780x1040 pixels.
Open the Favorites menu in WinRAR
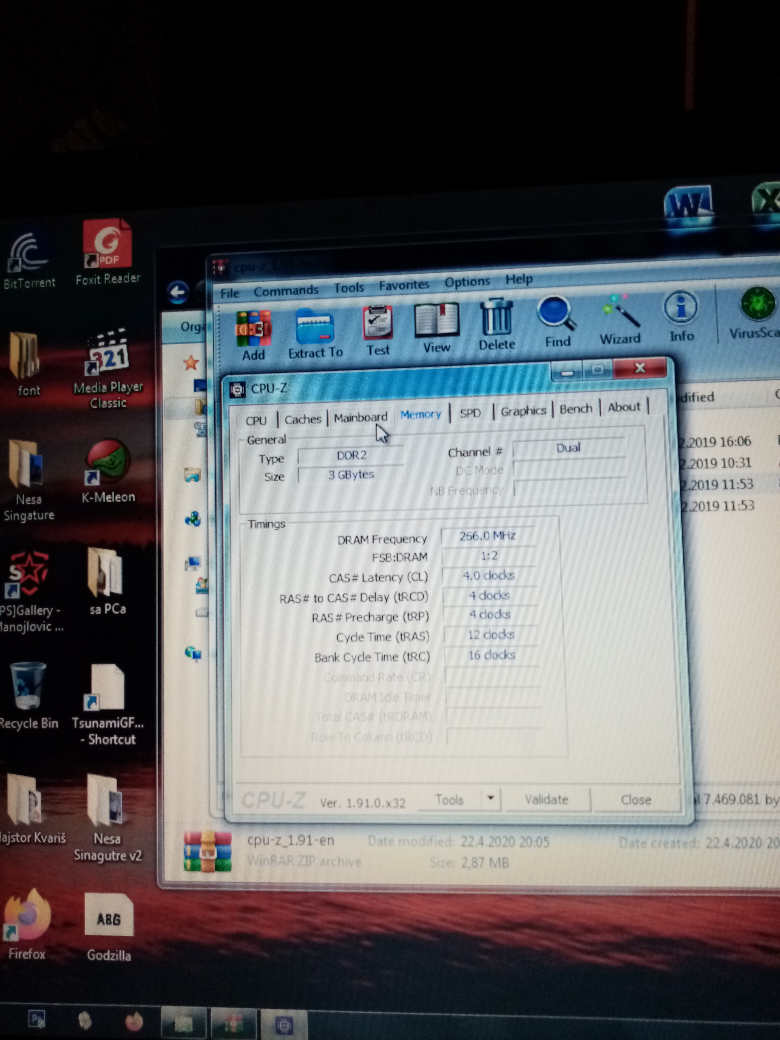tap(404, 284)
